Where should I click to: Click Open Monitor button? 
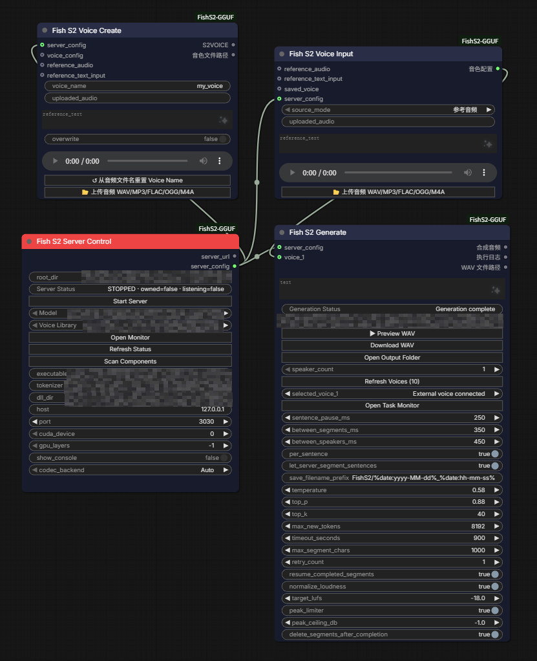(x=130, y=338)
